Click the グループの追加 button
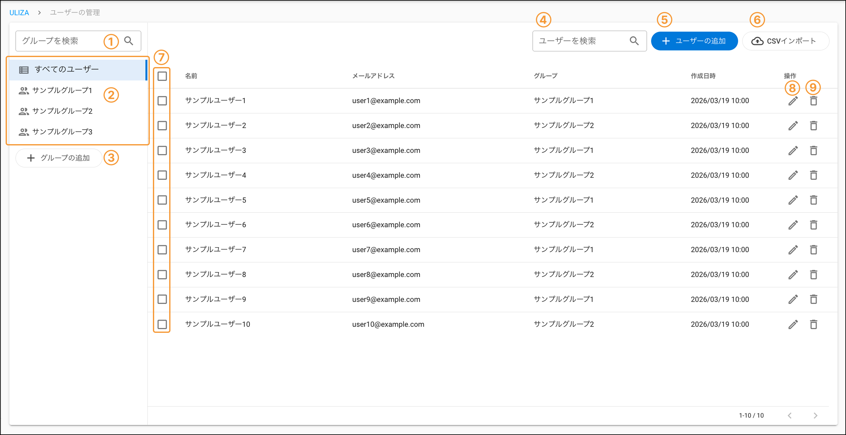This screenshot has height=435, width=846. pos(59,158)
